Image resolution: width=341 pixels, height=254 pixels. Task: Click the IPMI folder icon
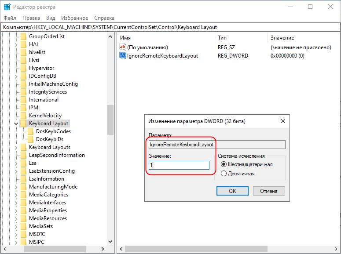24,108
